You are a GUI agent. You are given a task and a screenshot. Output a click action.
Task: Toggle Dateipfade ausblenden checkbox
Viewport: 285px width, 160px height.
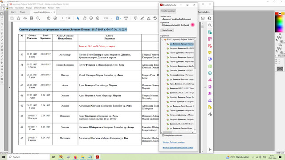(163, 135)
